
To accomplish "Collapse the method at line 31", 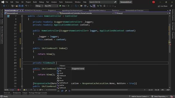I will (x=22, y=86).
